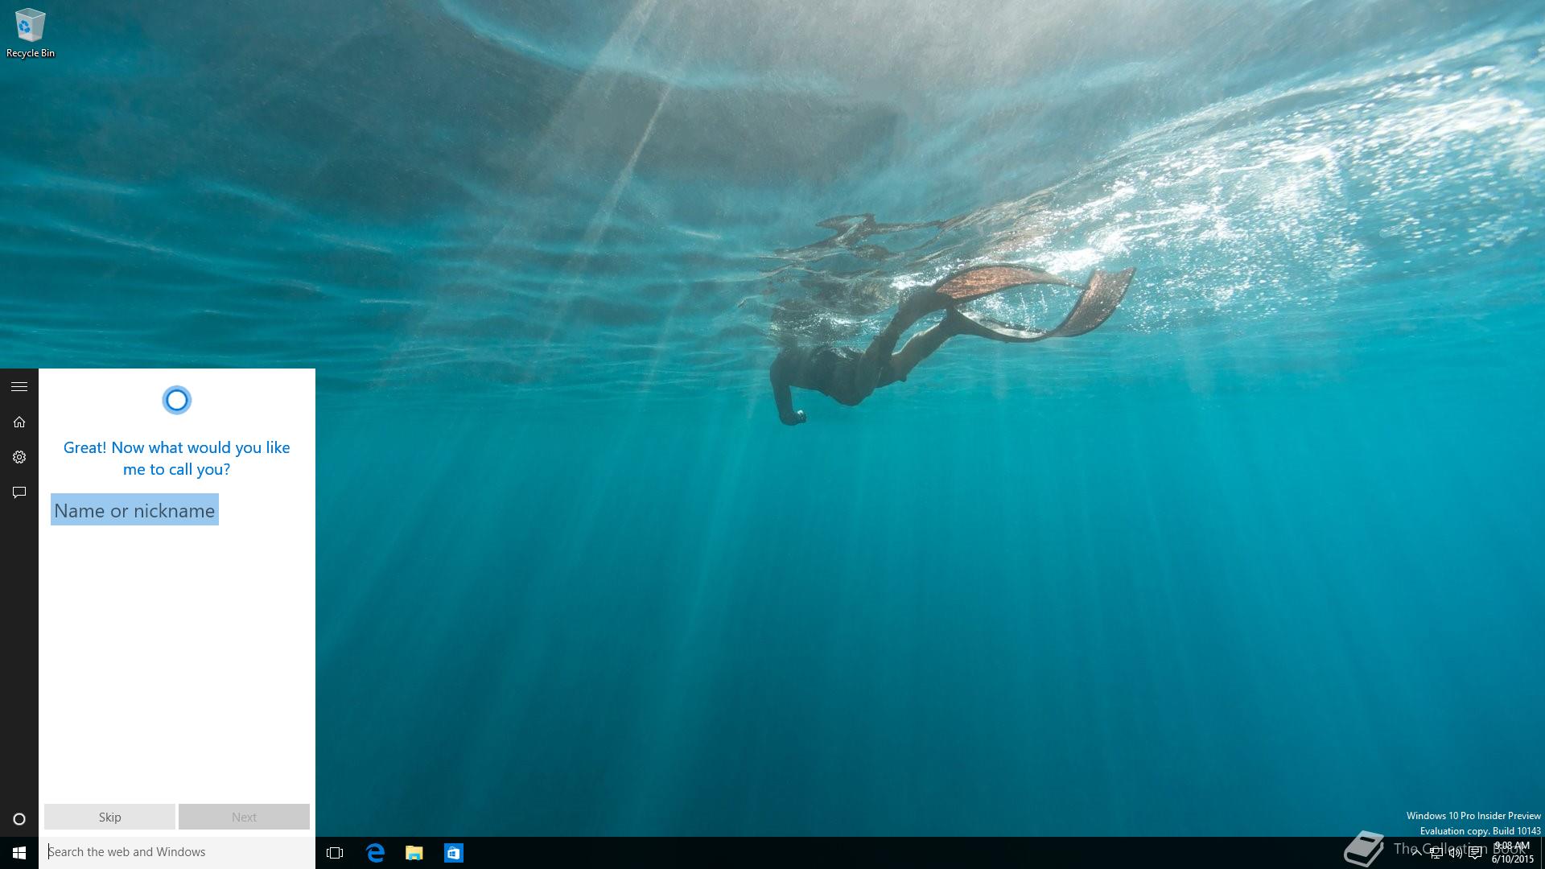Open the Windows Store from taskbar
This screenshot has height=869, width=1545.
point(454,853)
